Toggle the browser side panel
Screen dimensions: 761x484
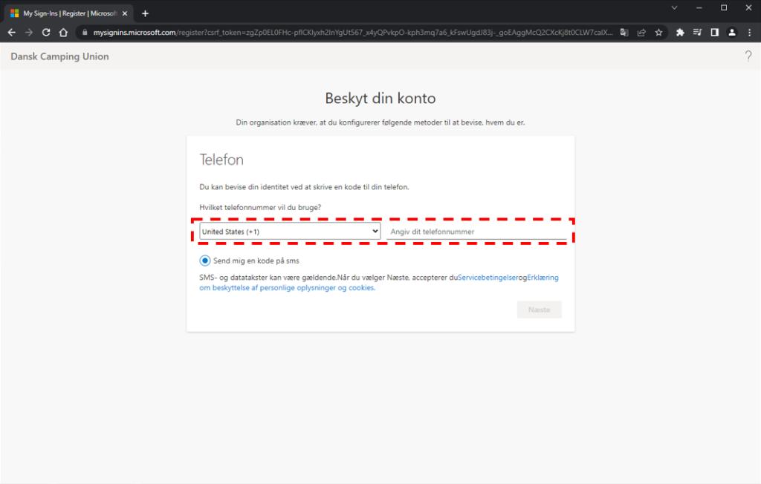(714, 33)
